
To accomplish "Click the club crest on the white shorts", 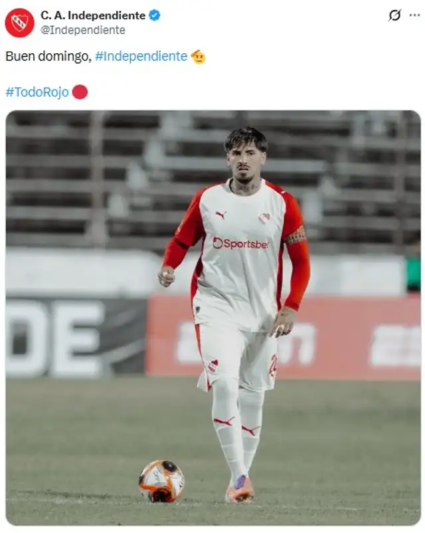I will [212, 366].
